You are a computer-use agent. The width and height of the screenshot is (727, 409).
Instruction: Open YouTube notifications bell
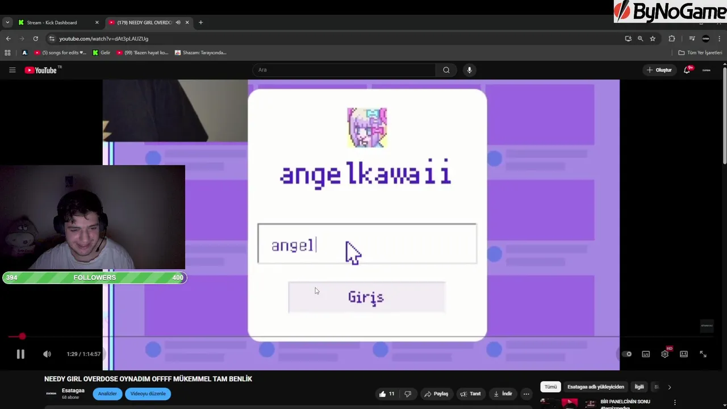coord(687,70)
